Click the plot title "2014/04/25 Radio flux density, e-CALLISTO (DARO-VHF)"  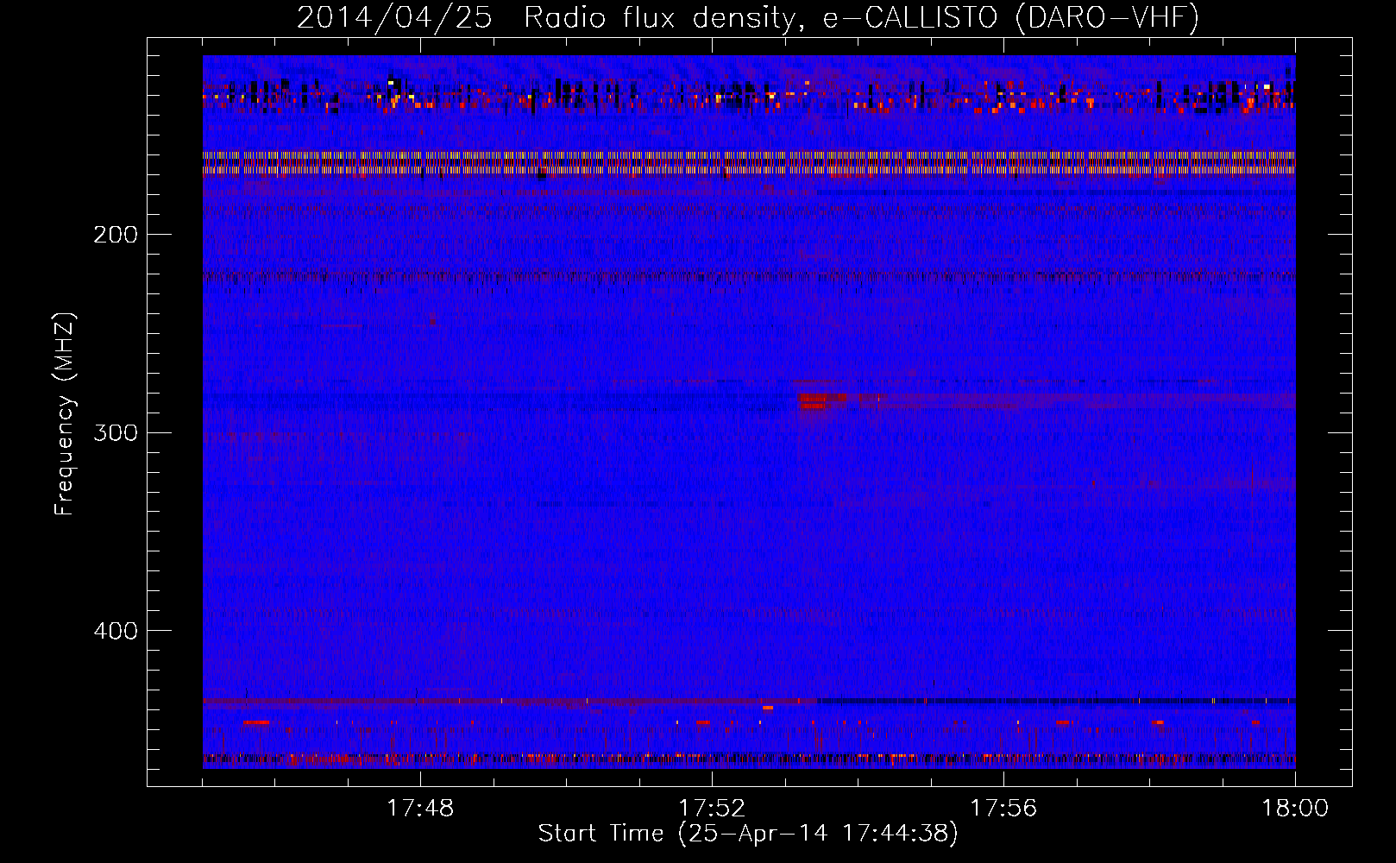(748, 17)
